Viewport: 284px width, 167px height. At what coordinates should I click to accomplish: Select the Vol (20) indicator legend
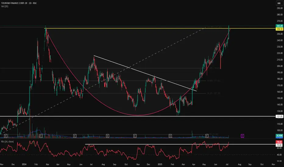click(5, 6)
